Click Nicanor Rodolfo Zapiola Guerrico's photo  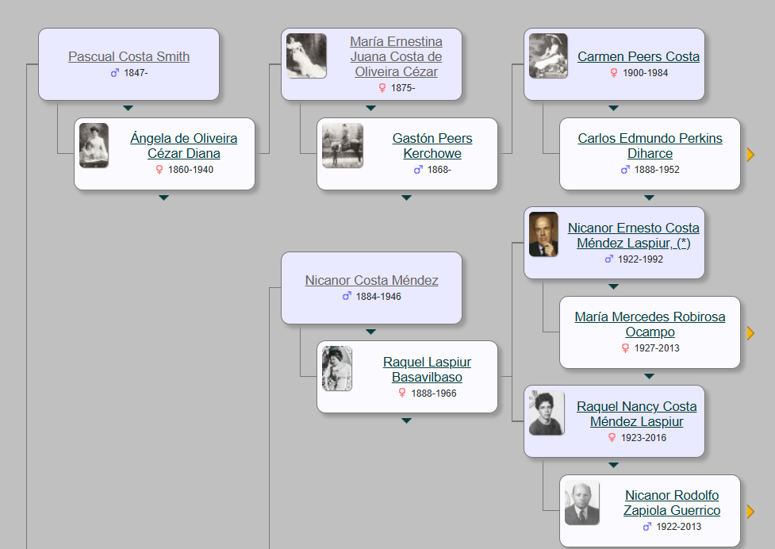pyautogui.click(x=581, y=503)
